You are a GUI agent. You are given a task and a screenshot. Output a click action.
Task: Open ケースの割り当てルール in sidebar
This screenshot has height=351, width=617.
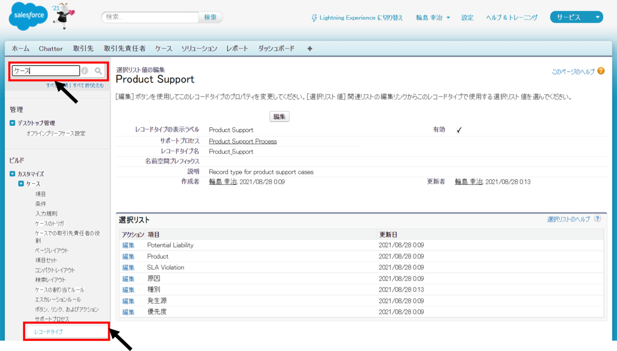60,290
